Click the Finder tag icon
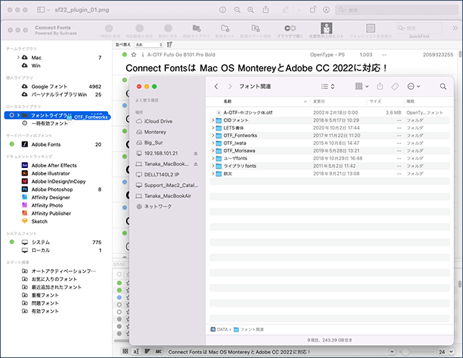Screen dimensions: 463x358 [395, 86]
